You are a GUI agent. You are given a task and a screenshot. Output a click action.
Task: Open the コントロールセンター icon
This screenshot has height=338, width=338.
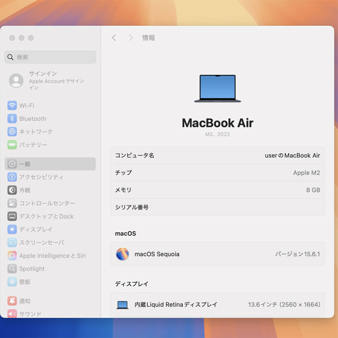[12, 203]
